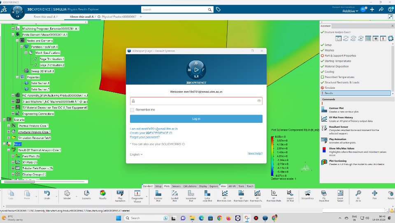Viewport: 395px width, 223px height.
Task: Select the Streamlines tool
Action: pyautogui.click(x=307, y=193)
